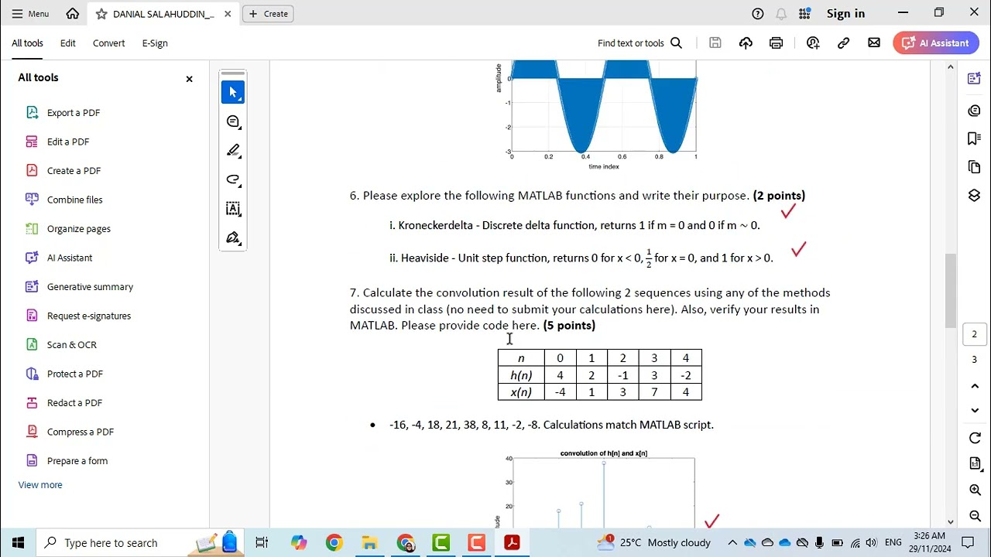Select the add comment tool
This screenshot has width=991, height=557.
pos(233,121)
